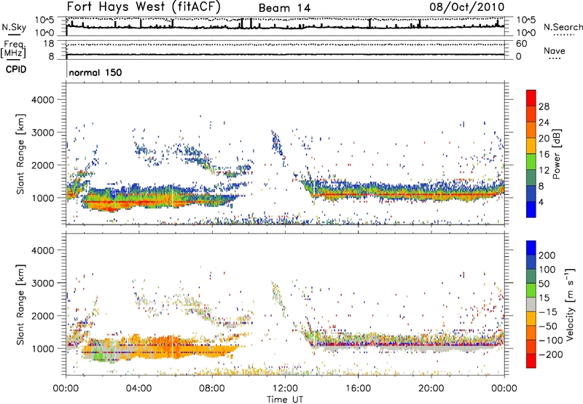583x404 pixels.
Task: Click the gray segment of the velocity colorbar
Action: 531,304
